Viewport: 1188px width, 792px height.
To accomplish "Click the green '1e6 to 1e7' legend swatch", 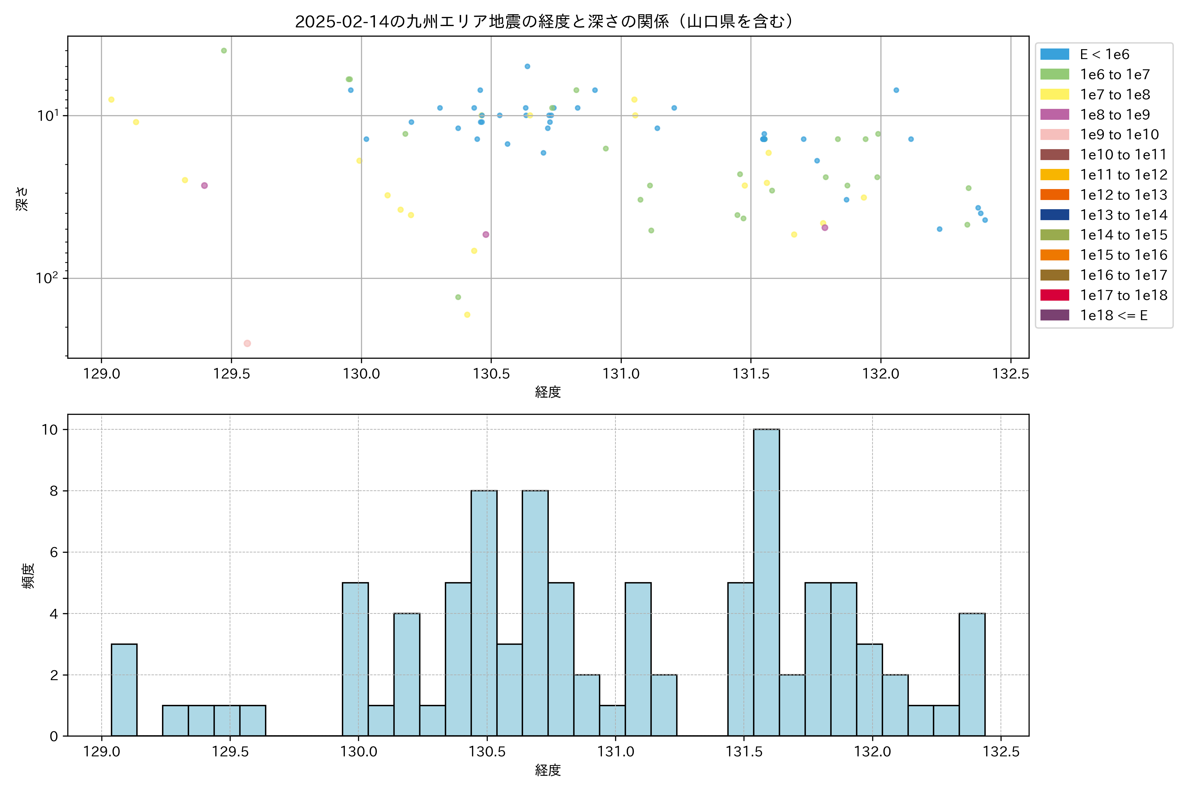I will [1055, 74].
